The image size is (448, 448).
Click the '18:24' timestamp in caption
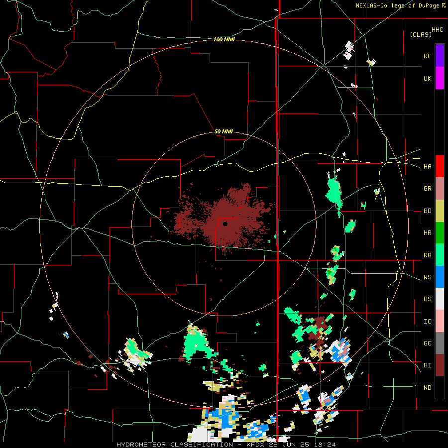pyautogui.click(x=324, y=445)
